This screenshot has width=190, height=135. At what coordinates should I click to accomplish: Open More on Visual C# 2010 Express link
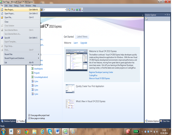coord(99,78)
